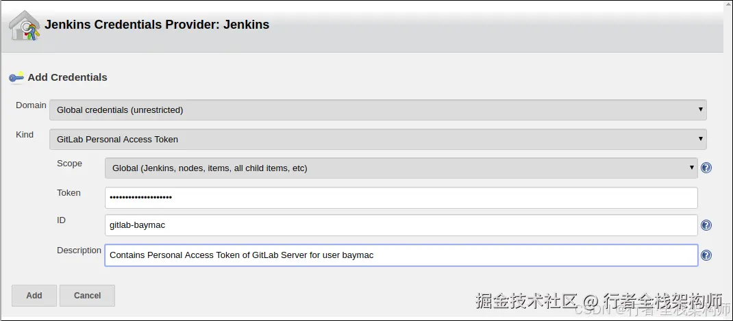Click the masked Token field
Screen dimensions: 733x321
[401, 198]
